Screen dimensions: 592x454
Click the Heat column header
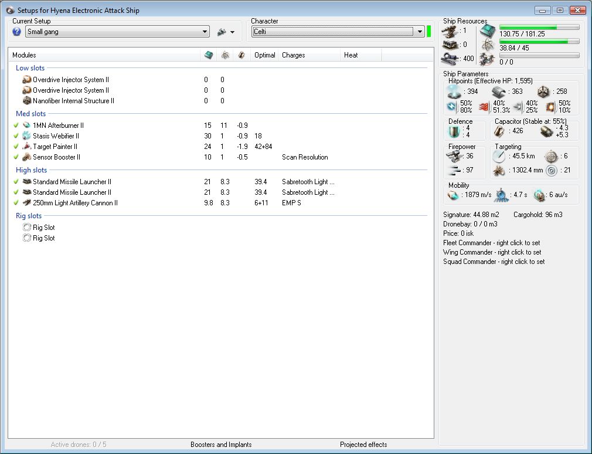[360, 55]
